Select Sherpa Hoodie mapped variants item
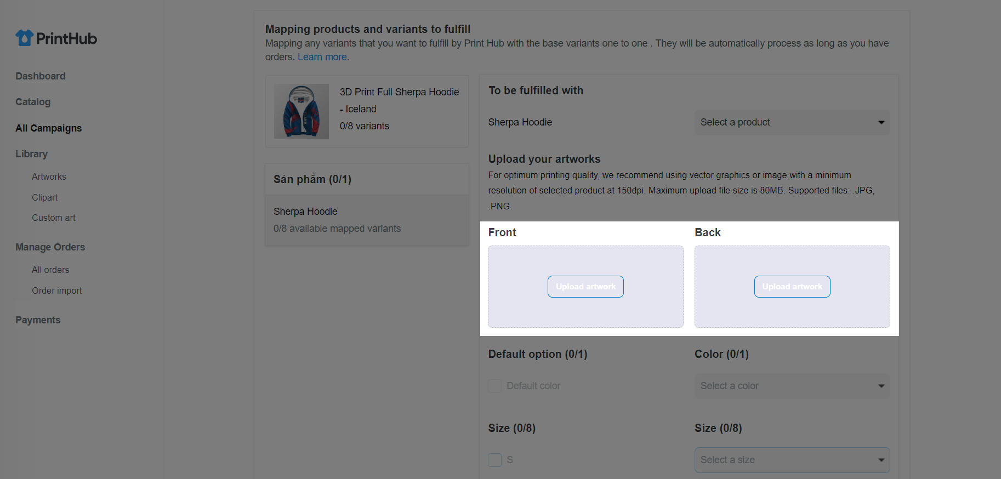The width and height of the screenshot is (1001, 479). pos(367,220)
